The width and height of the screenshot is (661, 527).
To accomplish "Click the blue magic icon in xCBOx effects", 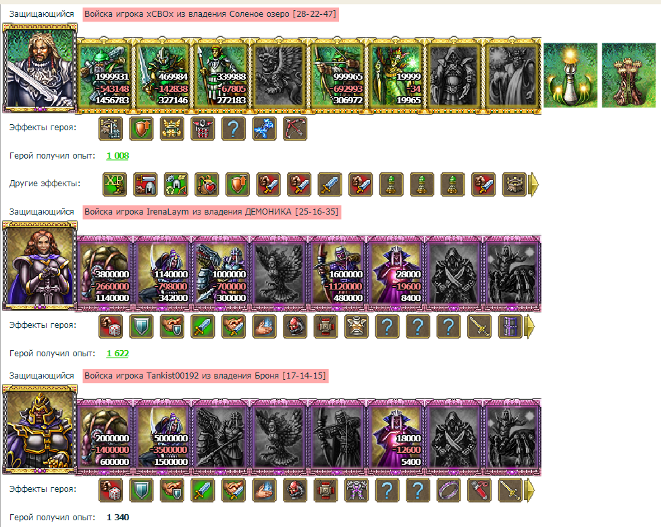I will pos(264,128).
